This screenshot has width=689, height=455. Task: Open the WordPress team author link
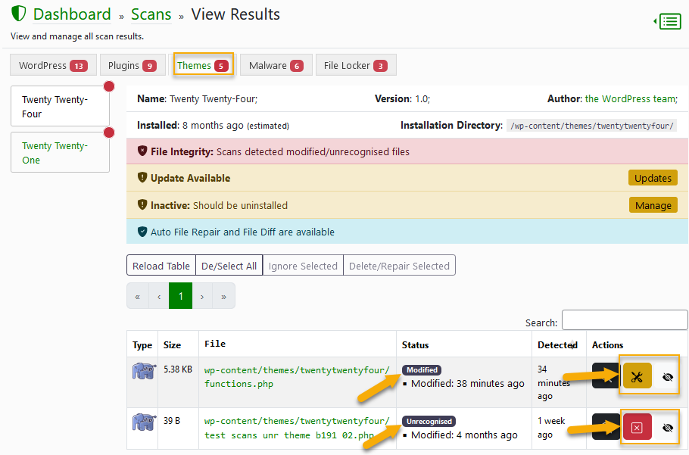pyautogui.click(x=631, y=99)
